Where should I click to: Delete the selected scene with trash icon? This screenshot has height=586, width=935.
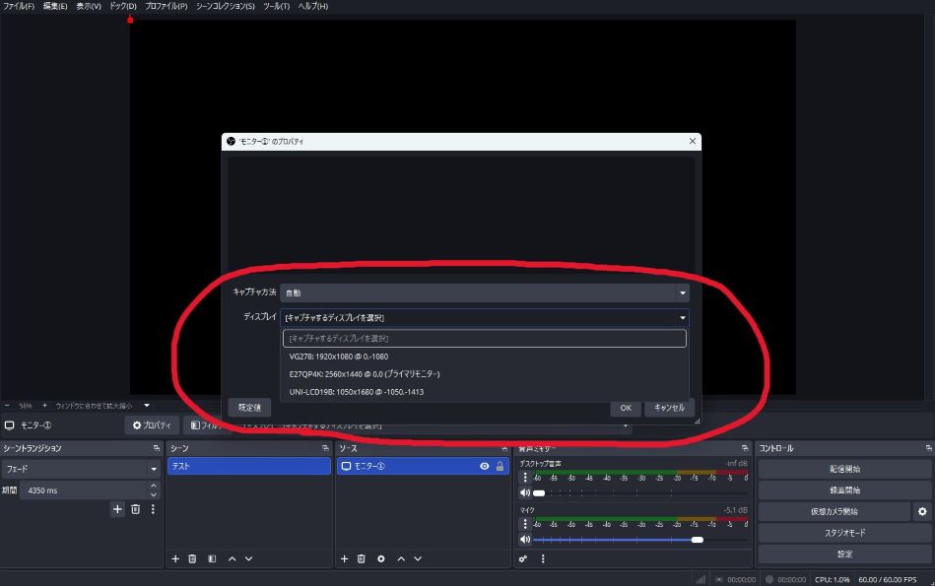(x=193, y=558)
